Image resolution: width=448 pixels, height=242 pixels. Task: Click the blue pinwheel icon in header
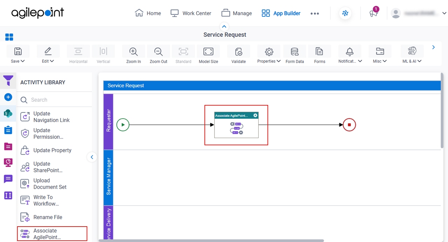click(x=345, y=13)
